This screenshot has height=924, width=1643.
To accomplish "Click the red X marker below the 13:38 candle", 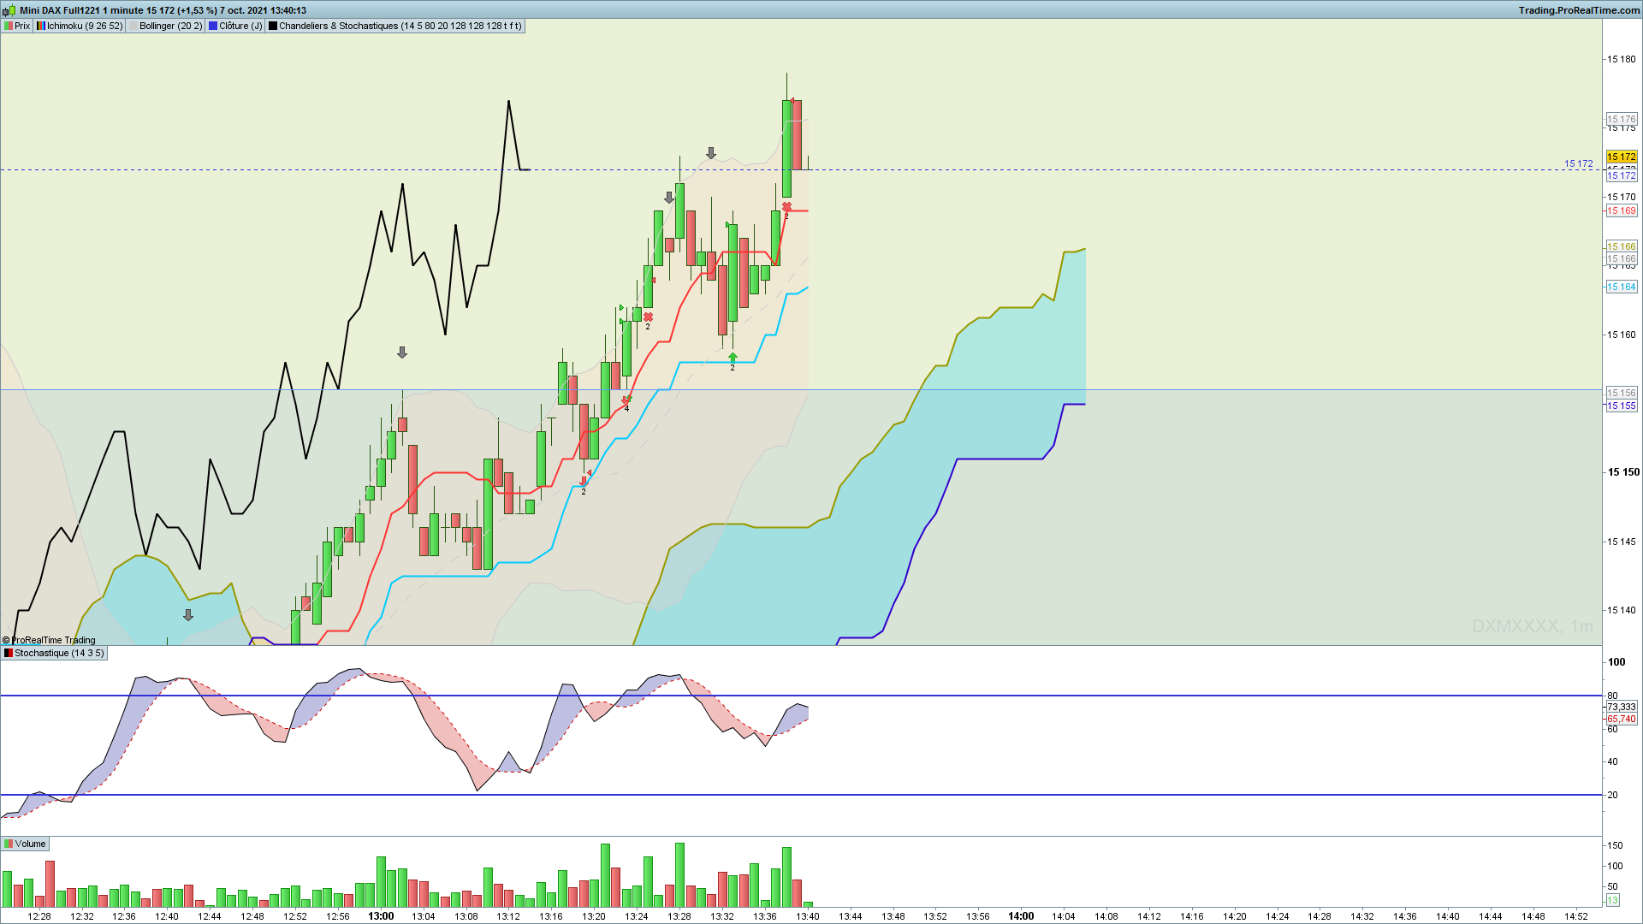I will pos(786,207).
